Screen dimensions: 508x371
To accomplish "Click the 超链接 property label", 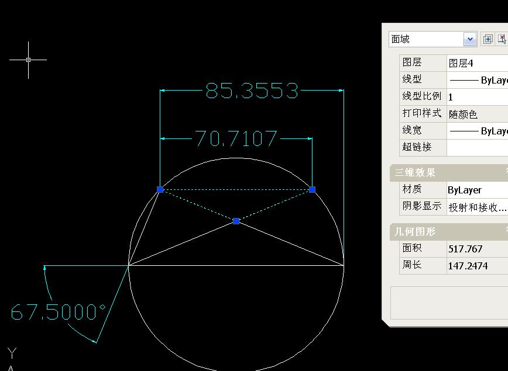I will tap(417, 147).
